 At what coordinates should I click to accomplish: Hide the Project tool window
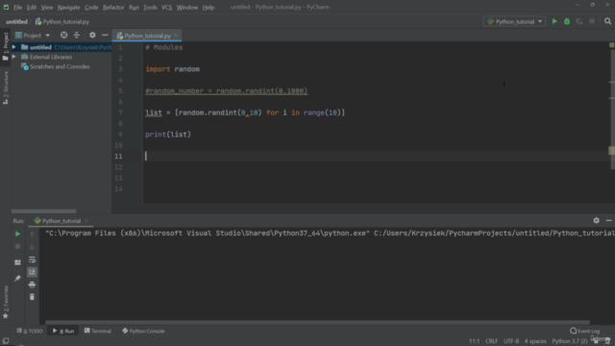(105, 36)
